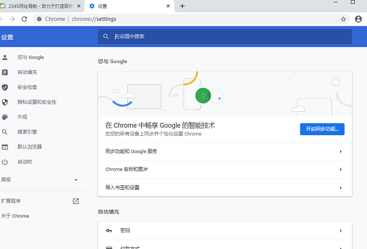Click the external link icon beside 扩展程序
The width and height of the screenshot is (367, 249).
(x=76, y=201)
